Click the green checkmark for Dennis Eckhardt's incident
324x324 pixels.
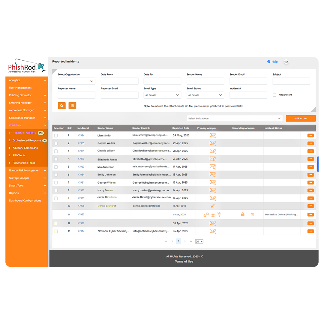(x=213, y=206)
